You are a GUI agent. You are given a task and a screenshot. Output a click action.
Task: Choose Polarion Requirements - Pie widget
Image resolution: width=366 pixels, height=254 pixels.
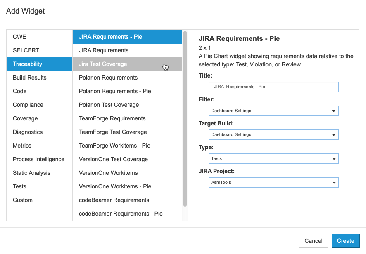[127, 91]
